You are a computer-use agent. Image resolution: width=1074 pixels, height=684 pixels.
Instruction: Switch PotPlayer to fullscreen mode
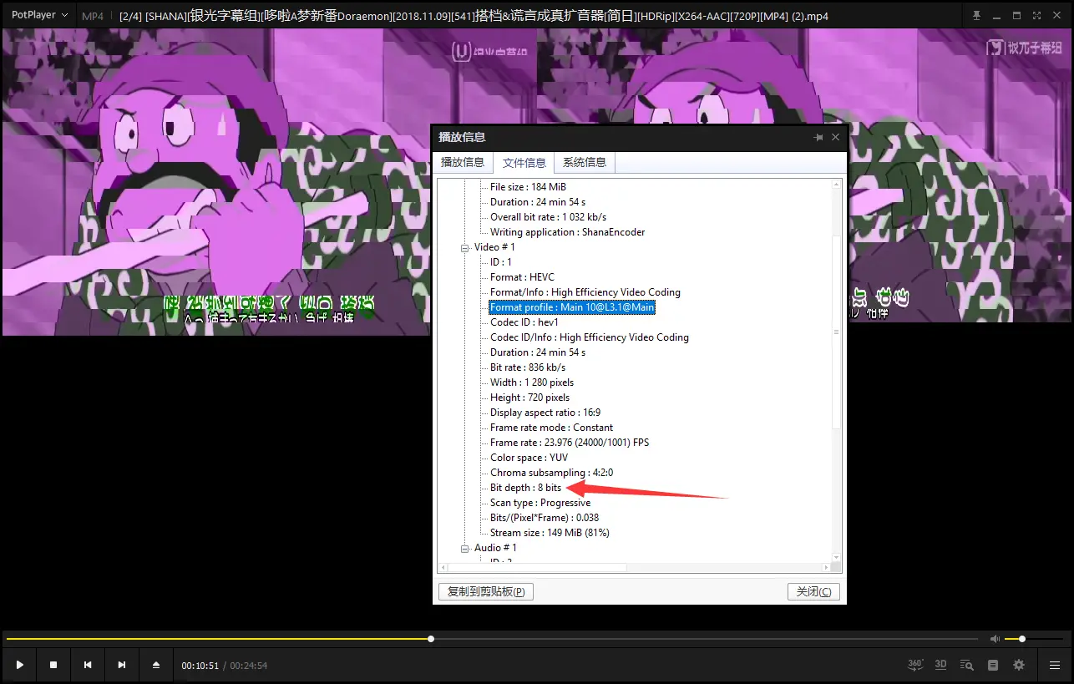point(1036,15)
